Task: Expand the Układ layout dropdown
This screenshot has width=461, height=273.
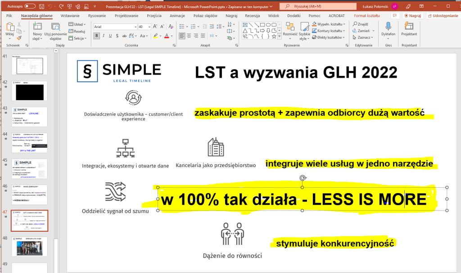Action: pos(78,24)
